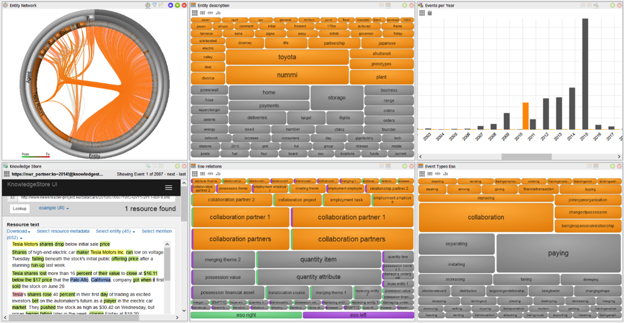Click the grid icon beside Knowledge Store URL
This screenshot has height=323, width=624.
tap(7, 174)
